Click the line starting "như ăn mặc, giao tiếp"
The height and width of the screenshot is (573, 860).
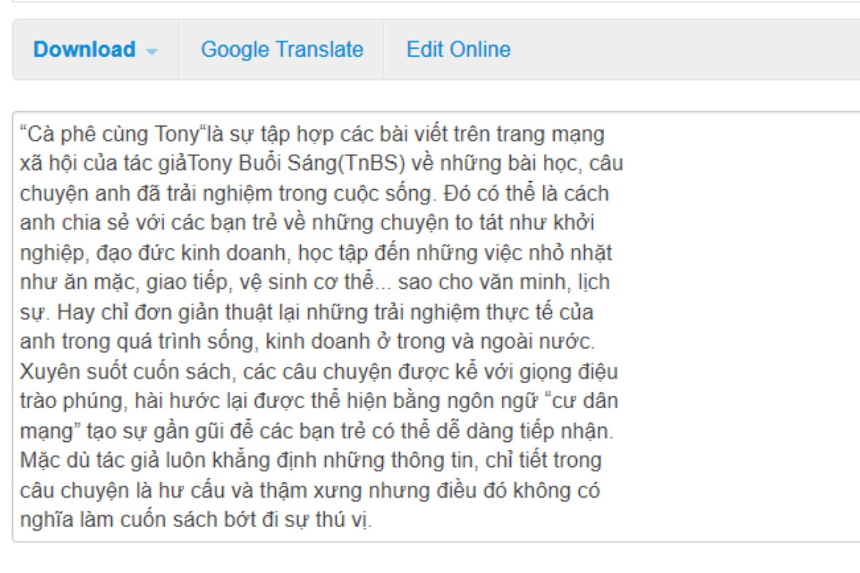315,282
